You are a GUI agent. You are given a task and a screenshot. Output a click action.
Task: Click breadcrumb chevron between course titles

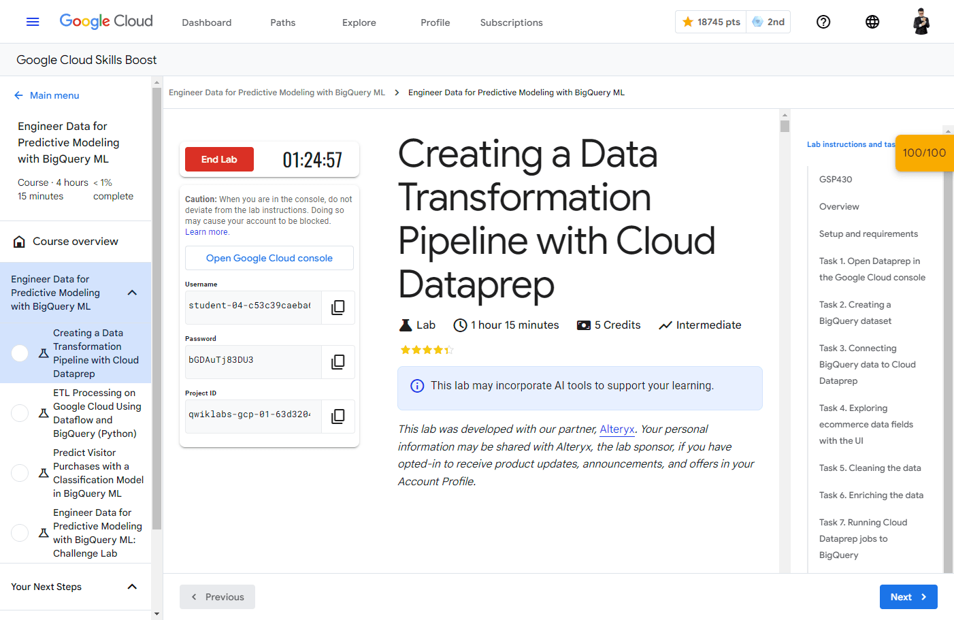397,93
